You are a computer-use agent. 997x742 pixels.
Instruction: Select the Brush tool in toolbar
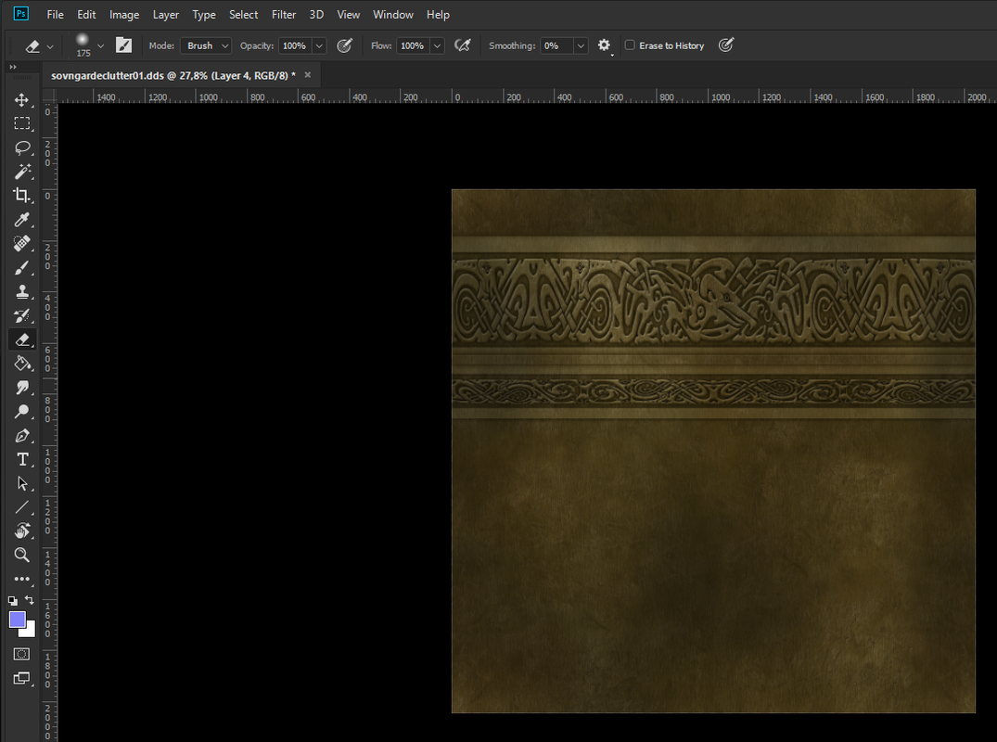coord(21,268)
